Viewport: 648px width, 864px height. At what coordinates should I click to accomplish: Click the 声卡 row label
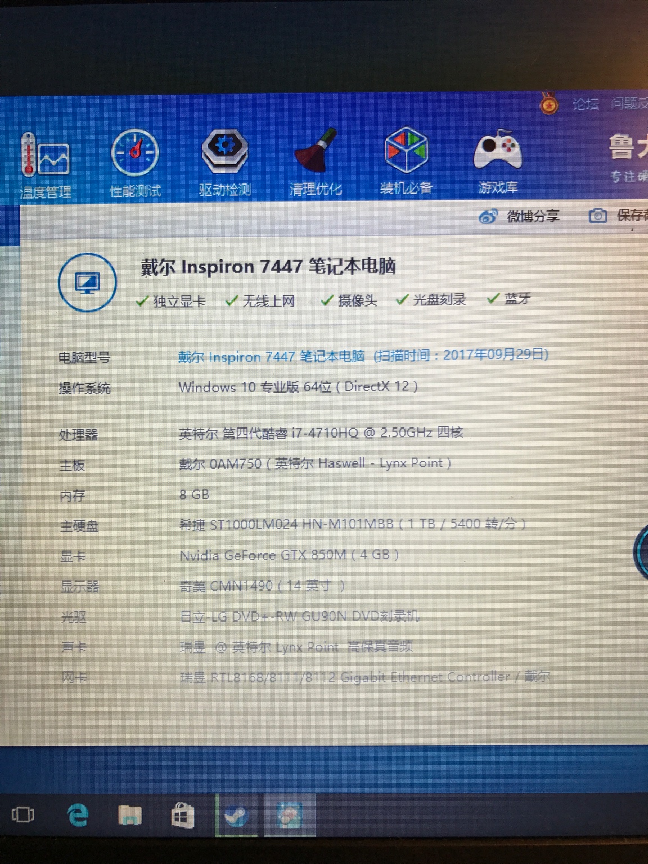coord(74,647)
